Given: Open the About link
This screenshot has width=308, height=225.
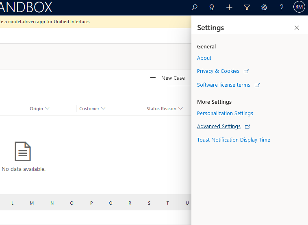Looking at the screenshot, I should point(204,58).
